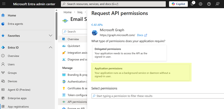Expand the Favorites section chevron
This screenshot has width=224, height=109.
coord(50,36)
